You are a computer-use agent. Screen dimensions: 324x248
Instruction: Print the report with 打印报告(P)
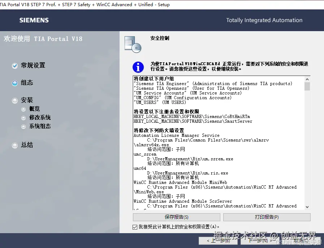pos(267,217)
